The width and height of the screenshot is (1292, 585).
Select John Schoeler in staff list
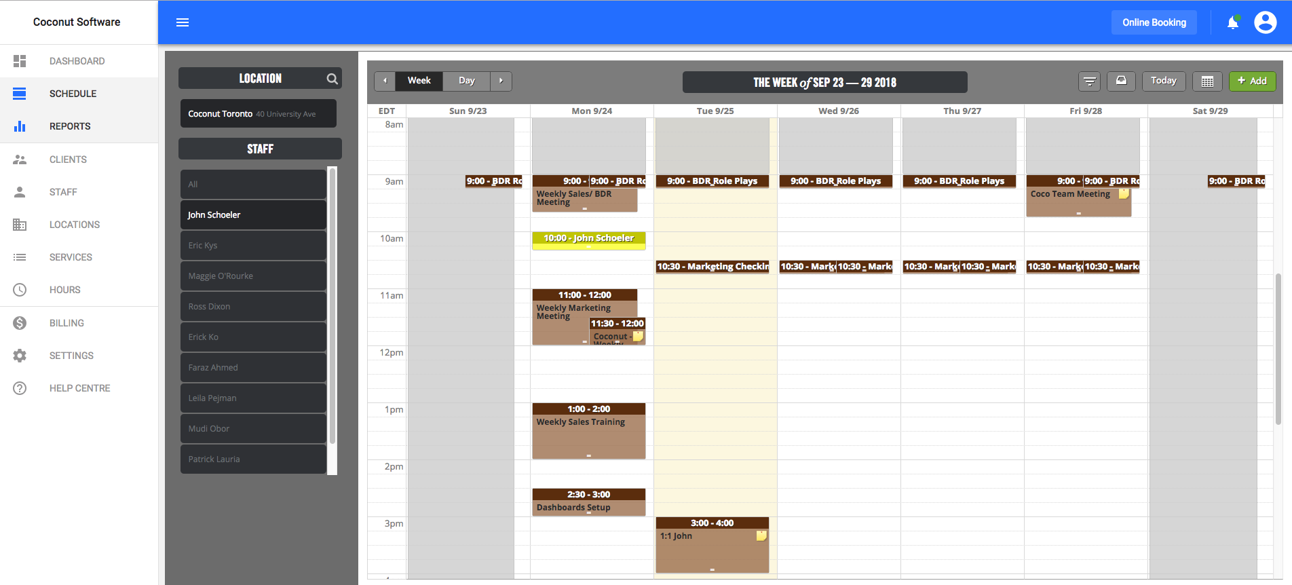[253, 214]
